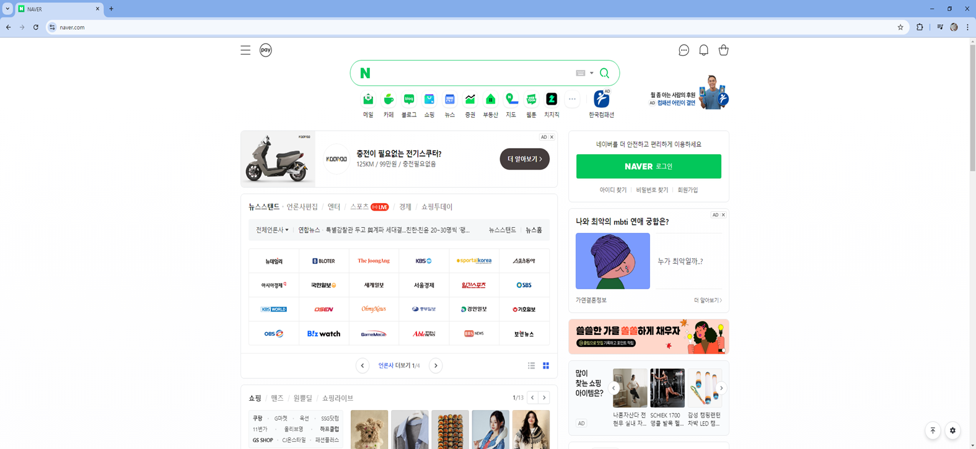Open the on-screen keyboard icon in search bar

(581, 73)
